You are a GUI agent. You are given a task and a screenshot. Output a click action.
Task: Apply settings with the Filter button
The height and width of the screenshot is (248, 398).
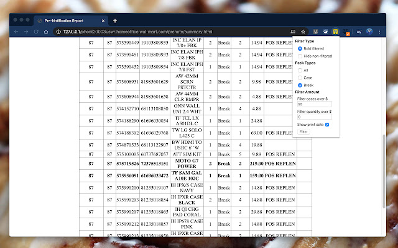(x=303, y=131)
